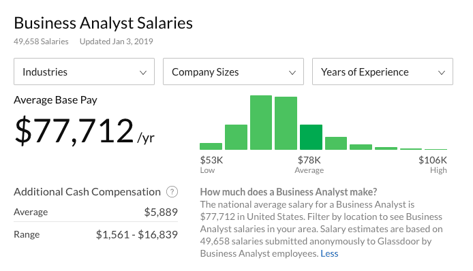Image resolution: width=473 pixels, height=271 pixels.
Task: Click the Additional Cash Compensation help icon
Action: point(172,192)
